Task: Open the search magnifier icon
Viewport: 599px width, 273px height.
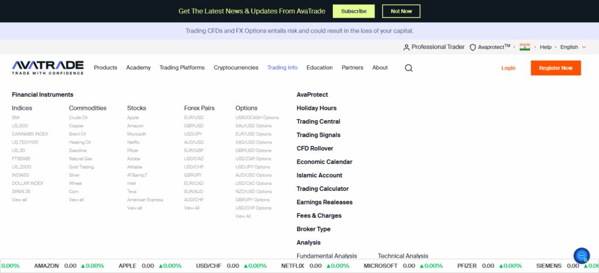Action: (409, 68)
